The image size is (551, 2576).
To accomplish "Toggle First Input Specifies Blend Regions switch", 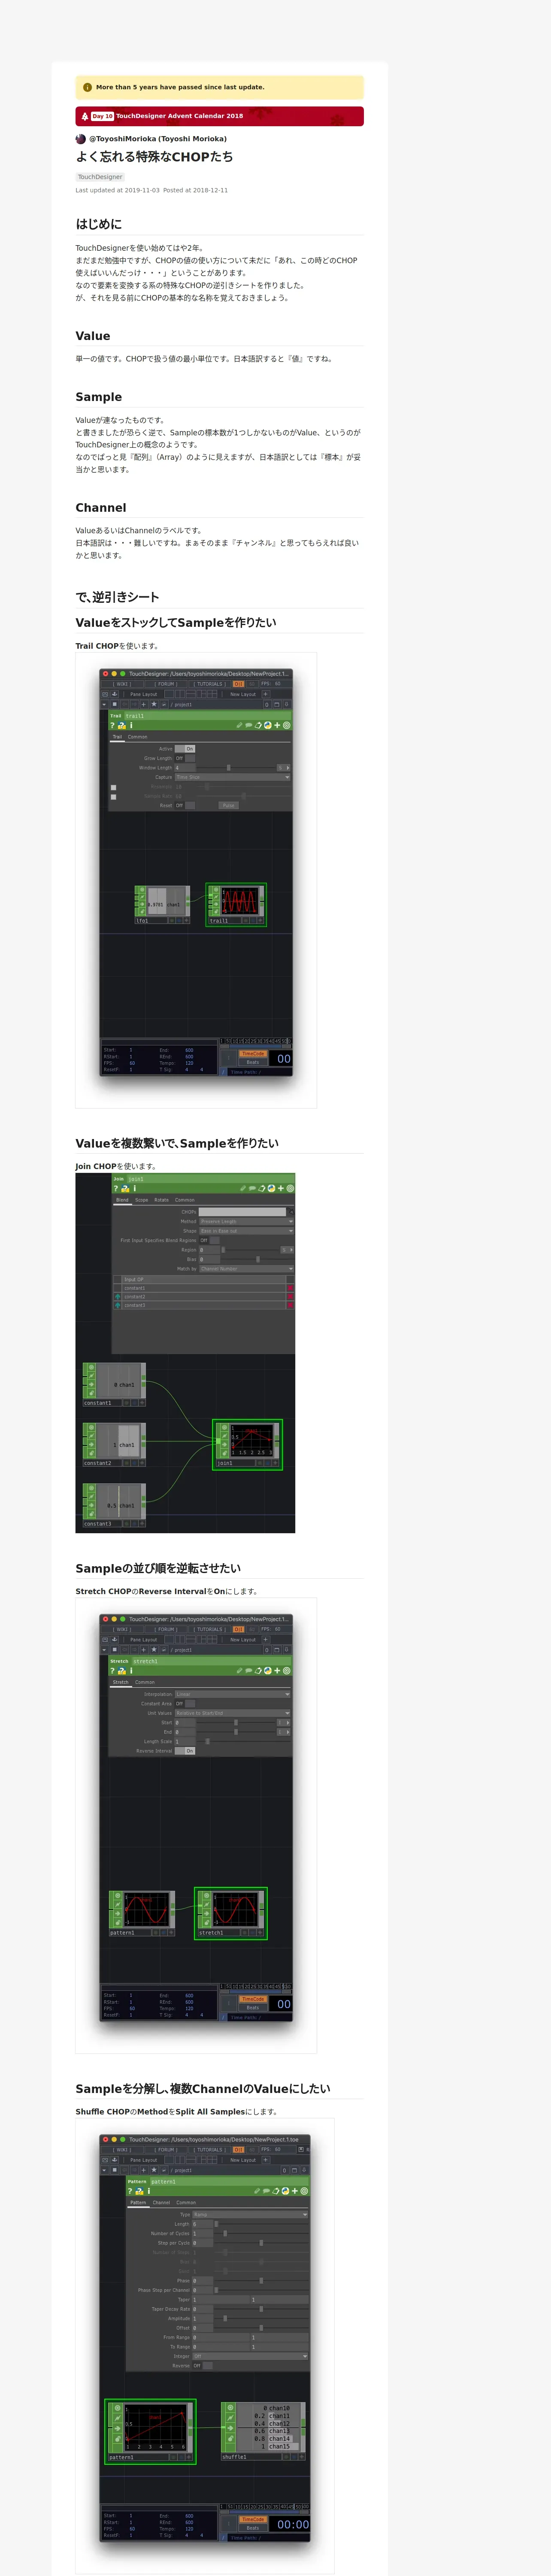I will point(209,1240).
